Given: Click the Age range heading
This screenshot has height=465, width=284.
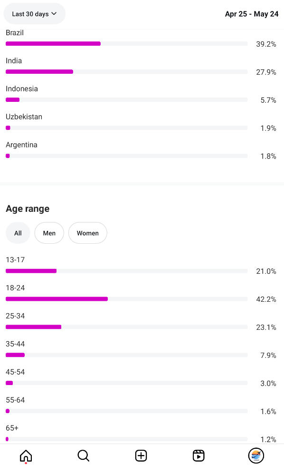Looking at the screenshot, I should 28,209.
